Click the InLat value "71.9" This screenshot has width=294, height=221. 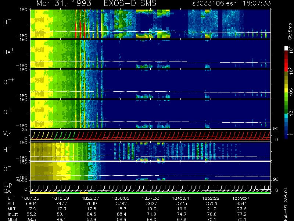[x=151, y=214]
